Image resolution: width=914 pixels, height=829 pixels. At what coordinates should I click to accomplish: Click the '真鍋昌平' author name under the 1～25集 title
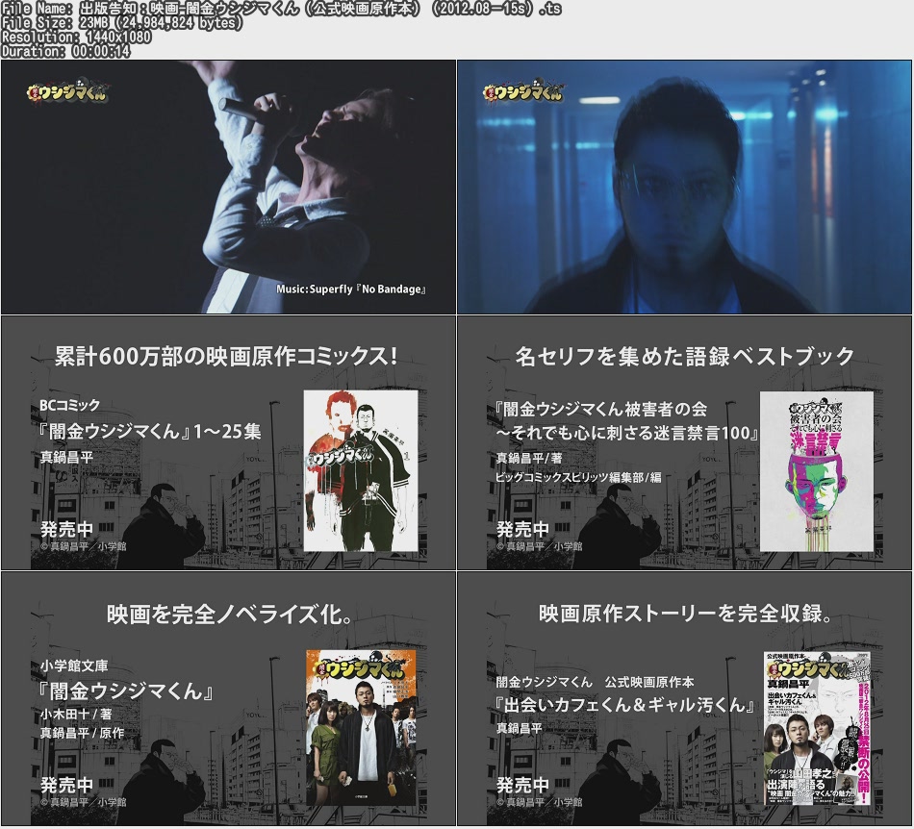[66, 458]
